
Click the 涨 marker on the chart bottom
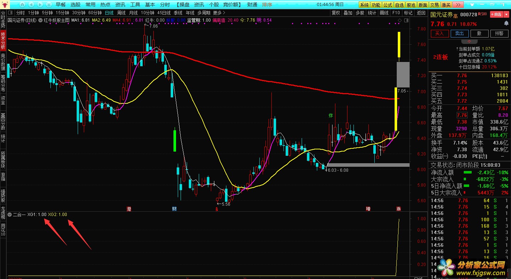click(x=399, y=209)
